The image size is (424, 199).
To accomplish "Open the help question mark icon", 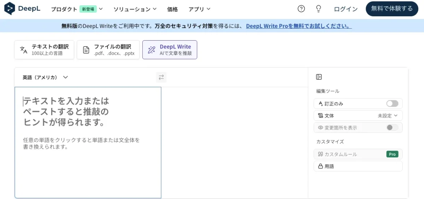I will tap(301, 9).
